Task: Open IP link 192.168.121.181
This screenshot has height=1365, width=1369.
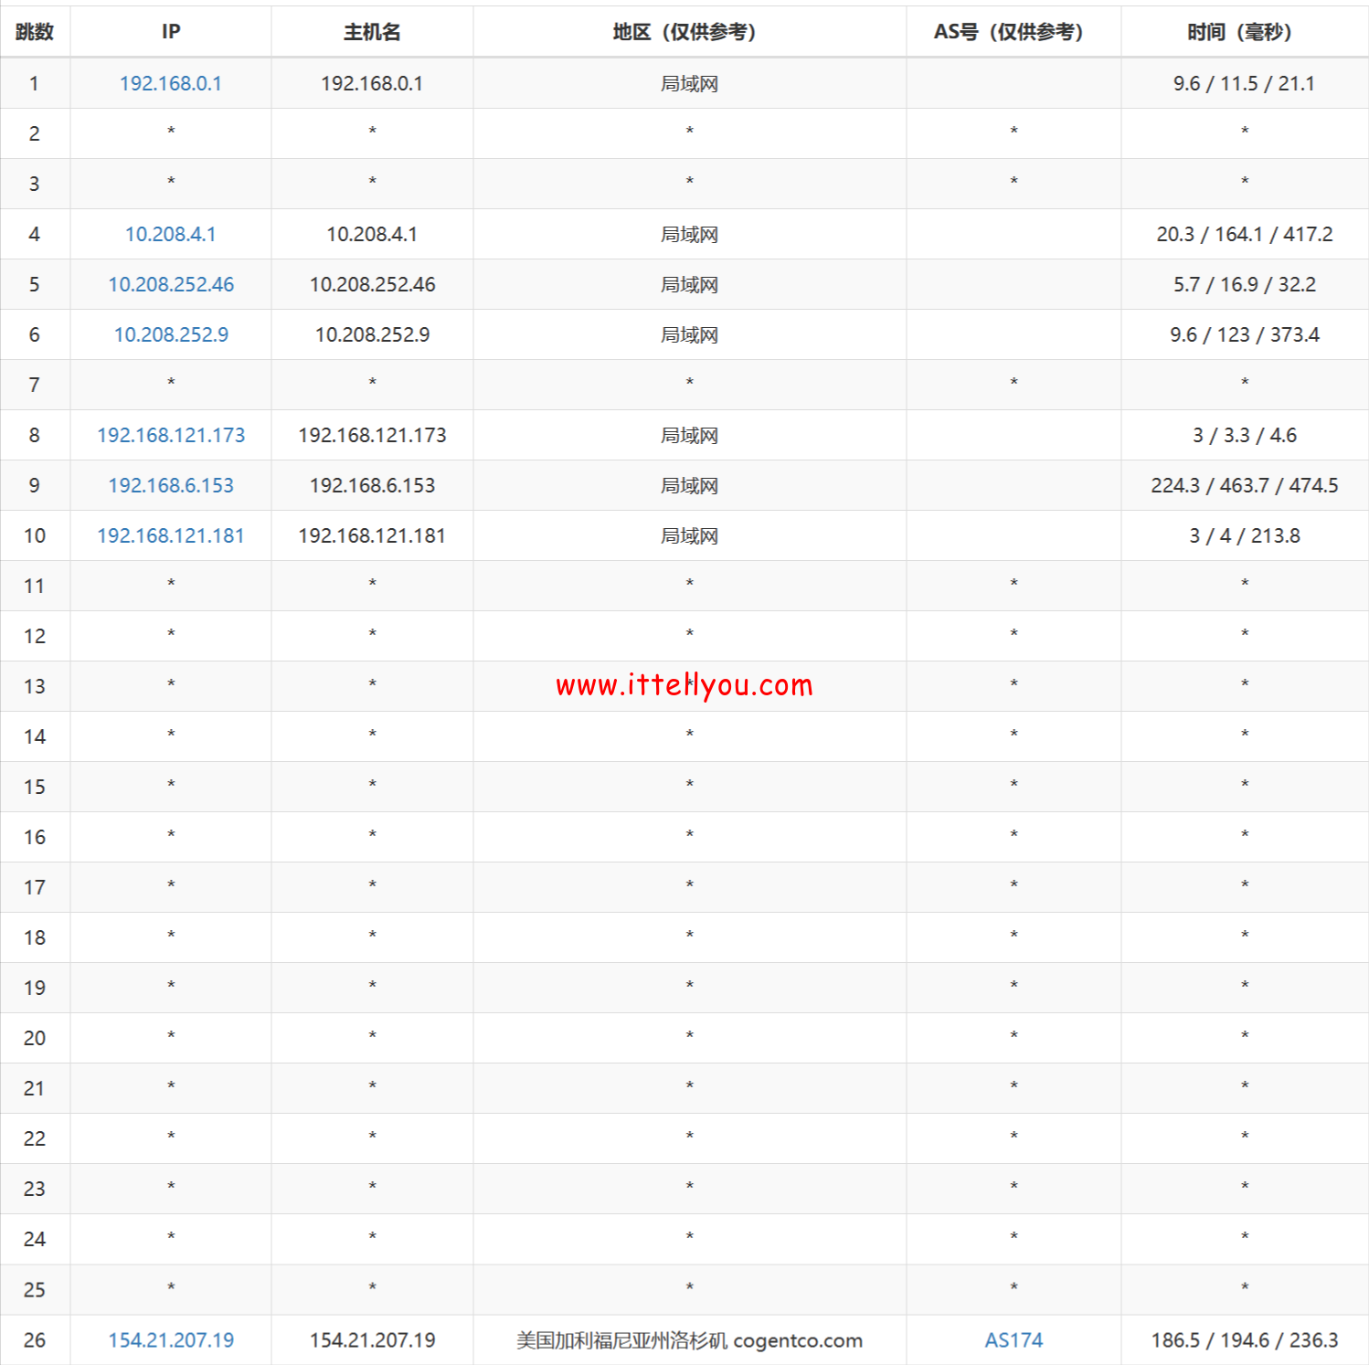Action: [x=171, y=535]
